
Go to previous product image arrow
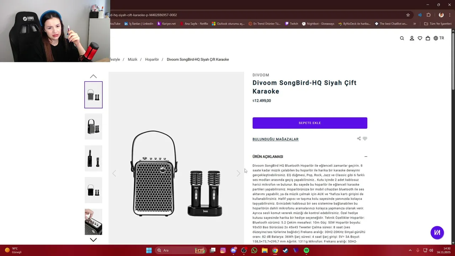[114, 174]
